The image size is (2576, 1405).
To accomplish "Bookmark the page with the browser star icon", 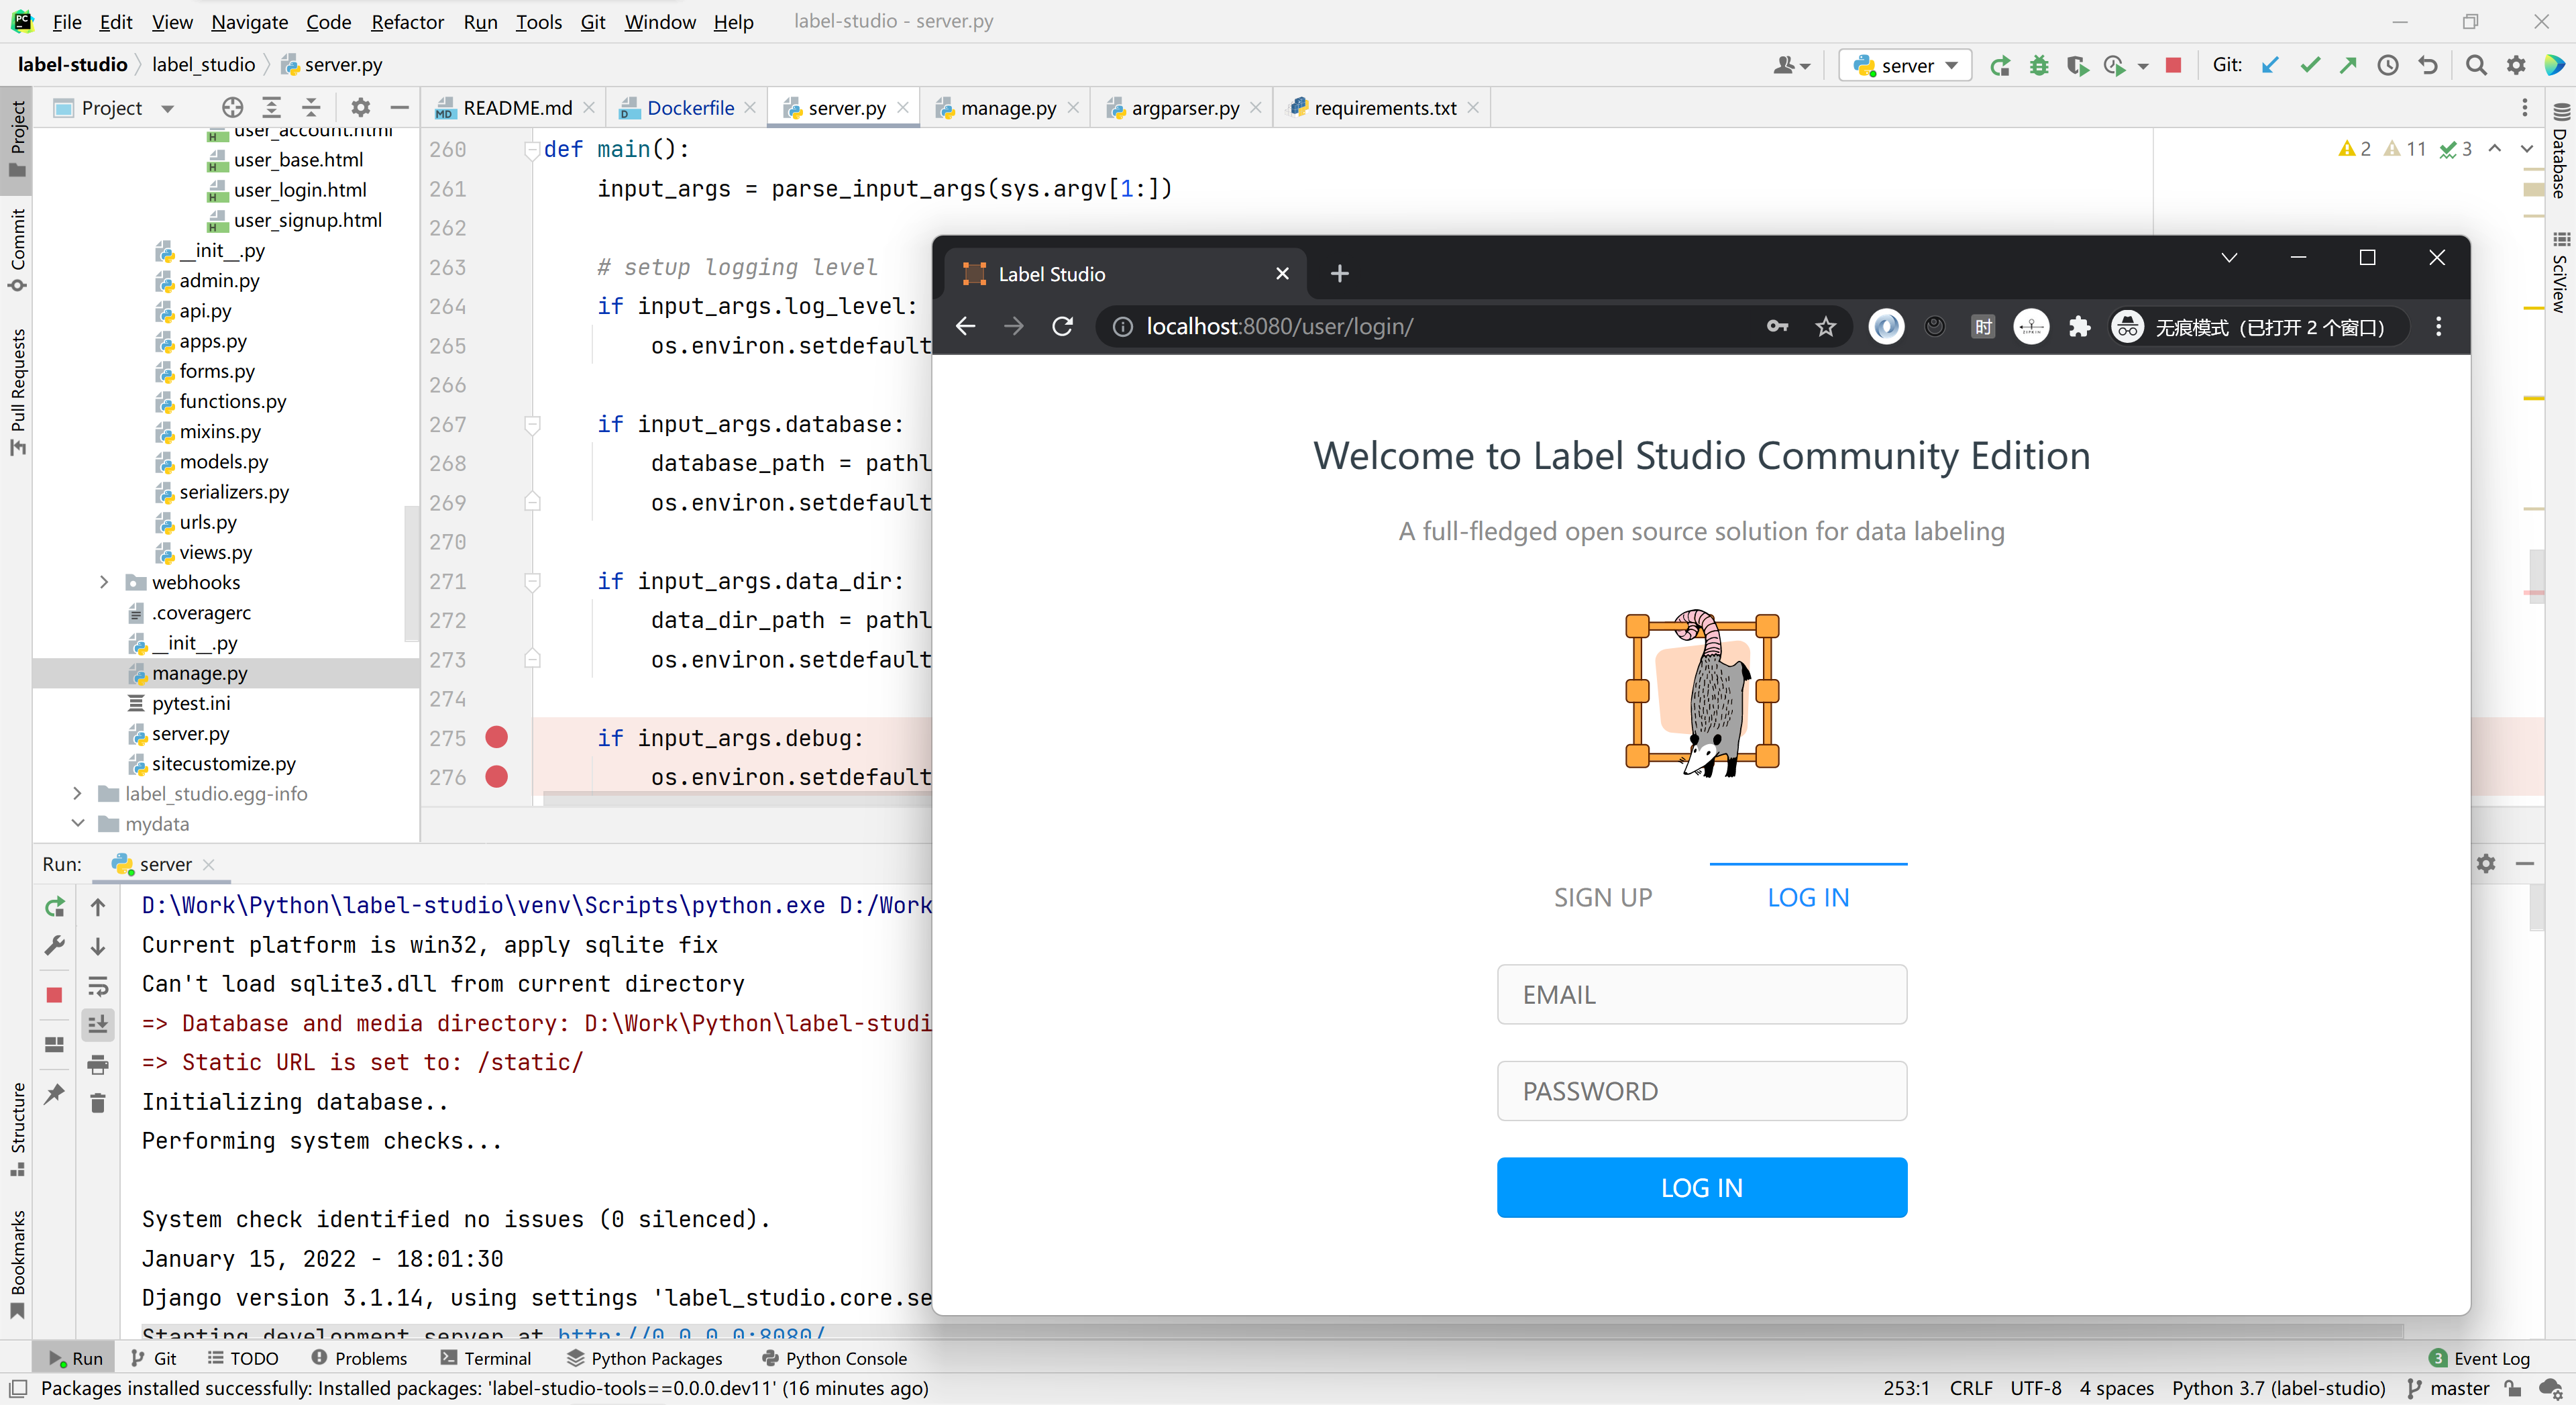I will (x=1825, y=327).
